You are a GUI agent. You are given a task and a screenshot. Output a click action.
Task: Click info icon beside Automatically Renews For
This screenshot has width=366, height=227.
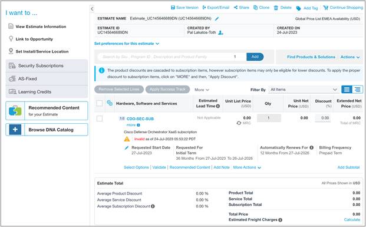[311, 147]
